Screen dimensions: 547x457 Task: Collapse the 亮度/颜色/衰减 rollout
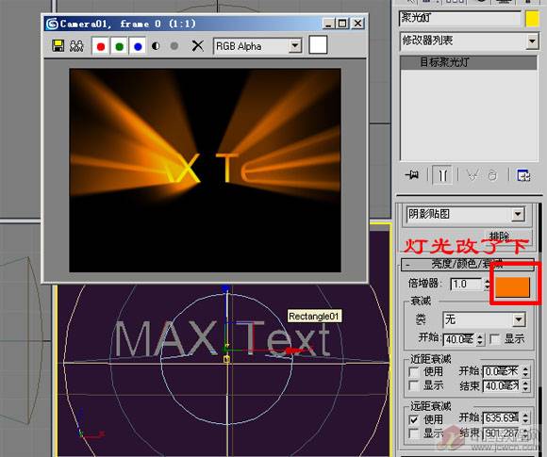(x=468, y=265)
